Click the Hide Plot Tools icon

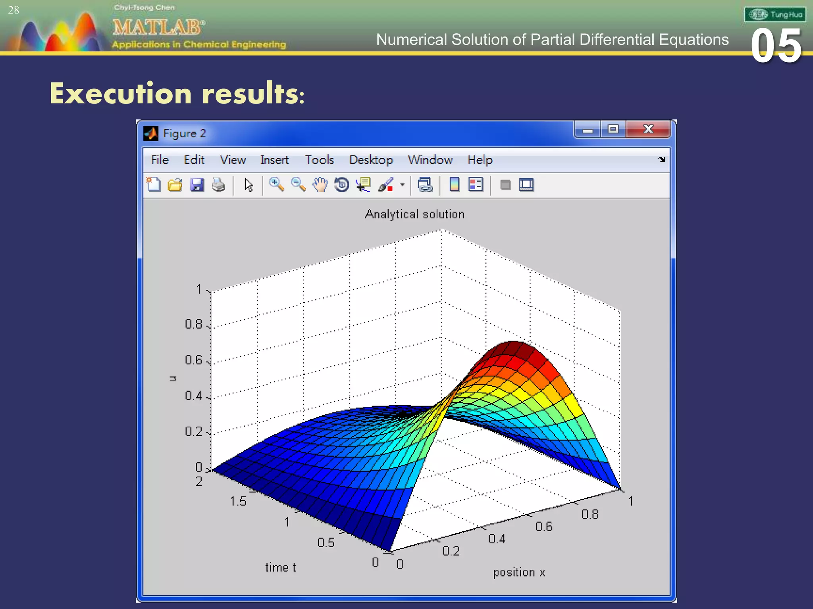pyautogui.click(x=505, y=185)
